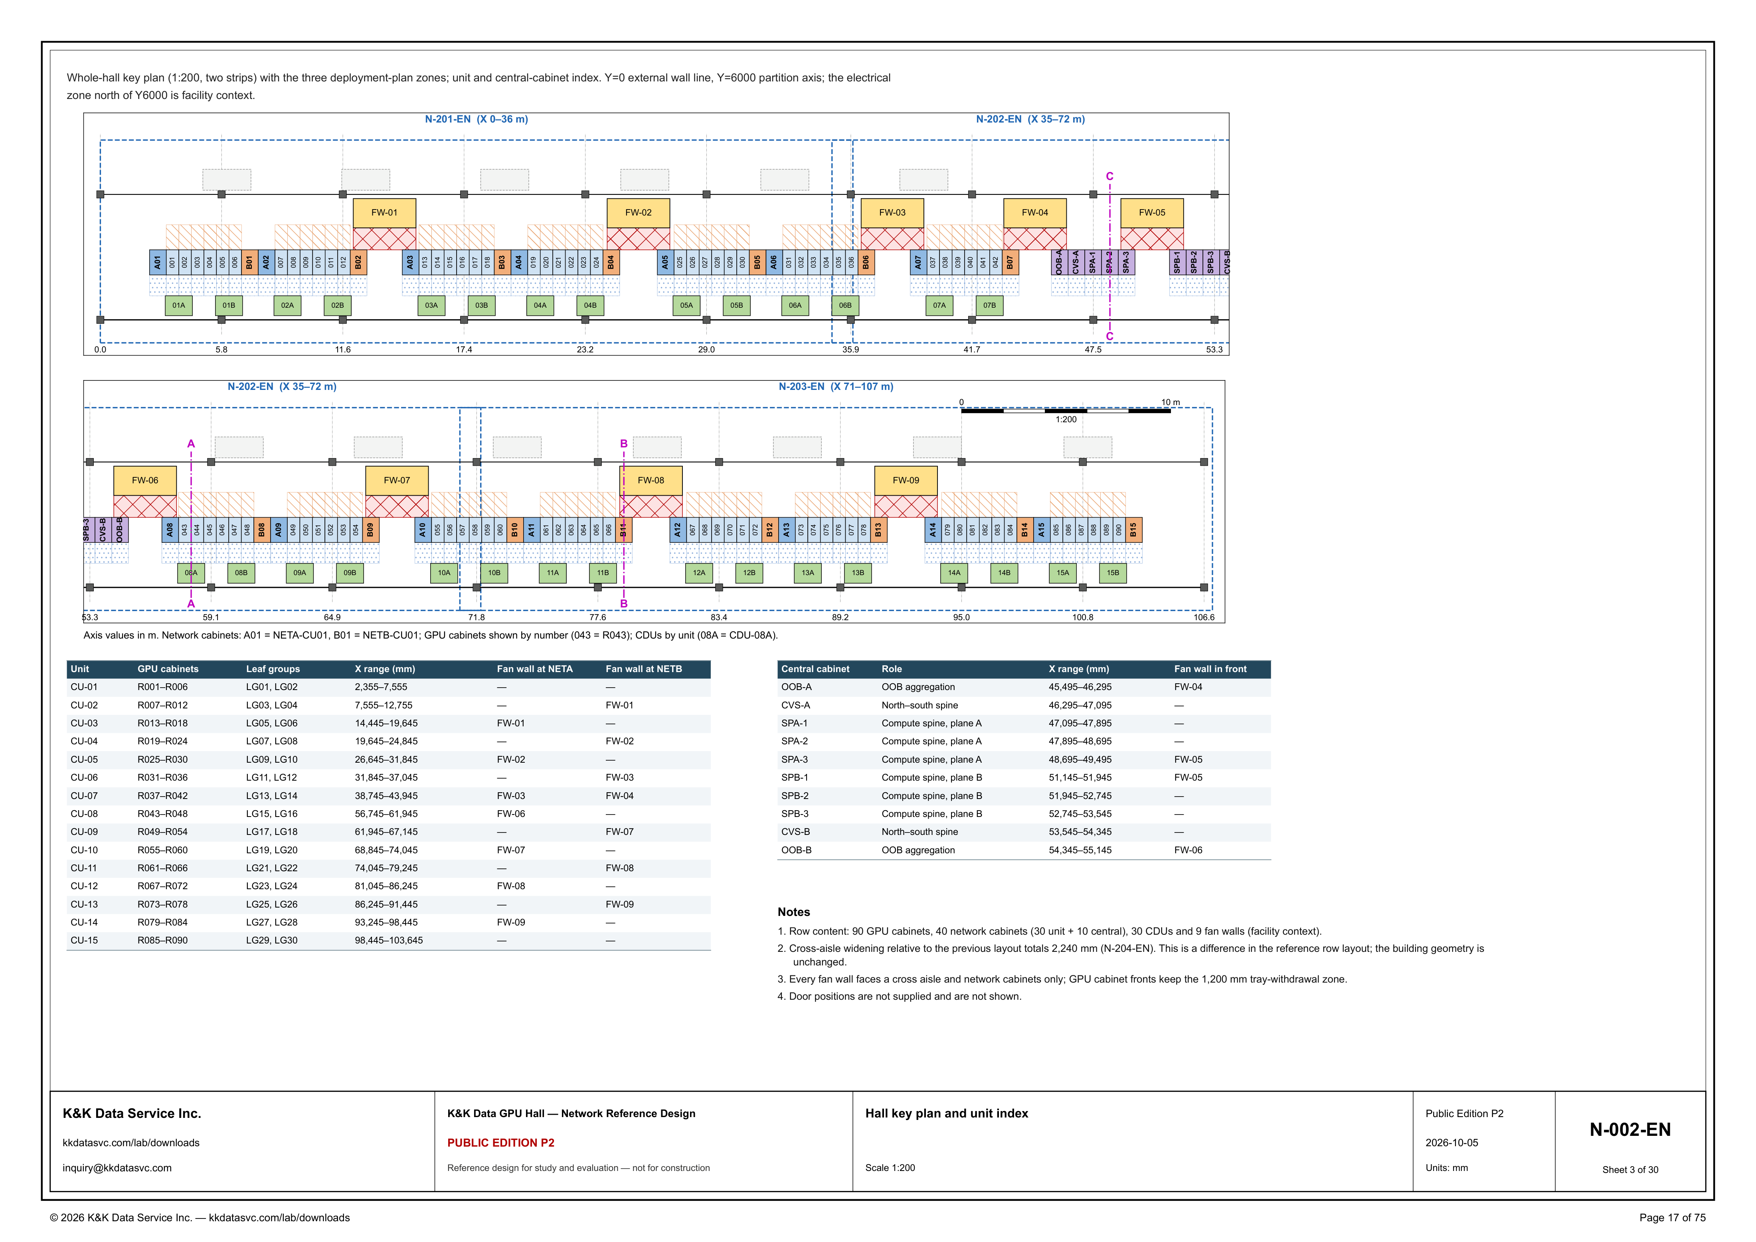Click the X range value 26,645–31,845
The image size is (1756, 1242).
coord(386,760)
